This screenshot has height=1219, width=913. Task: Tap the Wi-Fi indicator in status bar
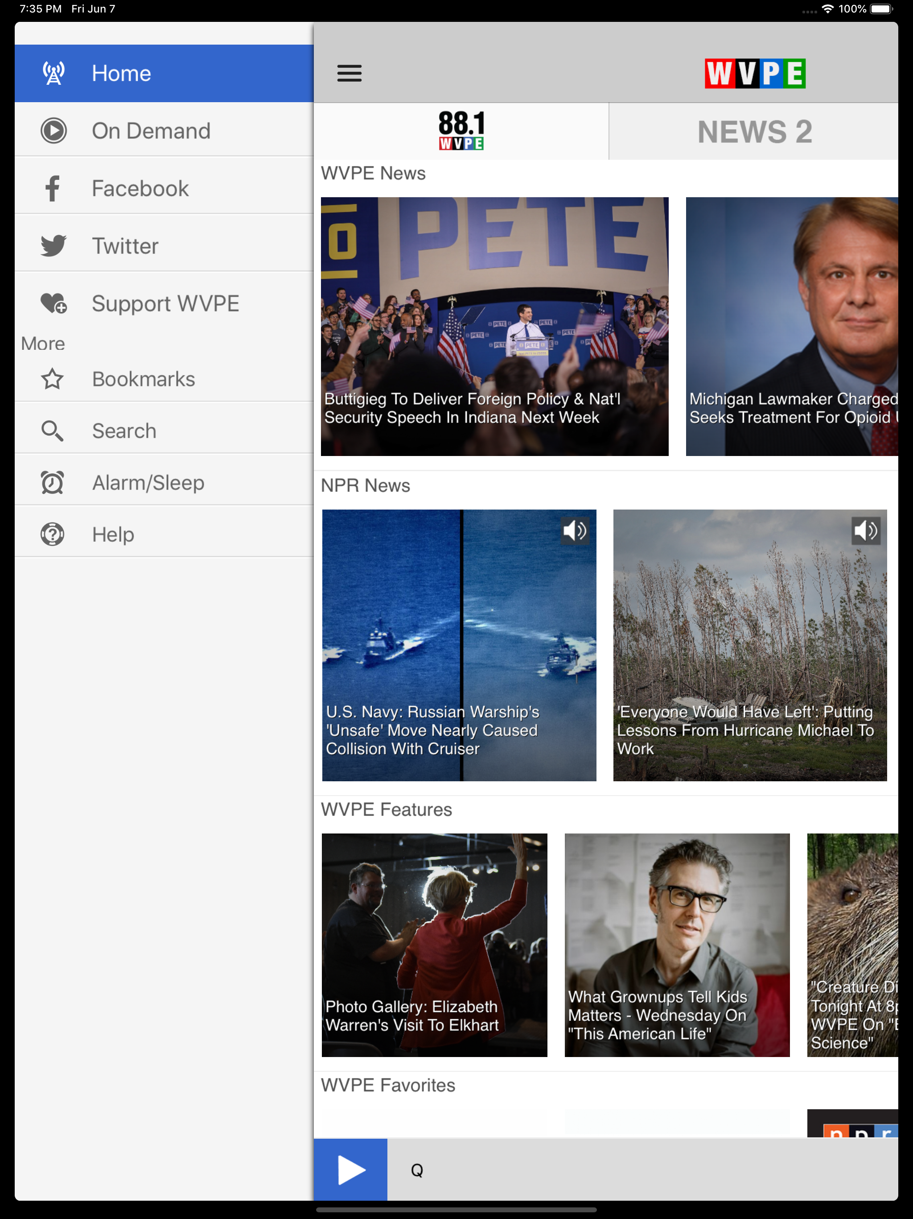click(827, 9)
